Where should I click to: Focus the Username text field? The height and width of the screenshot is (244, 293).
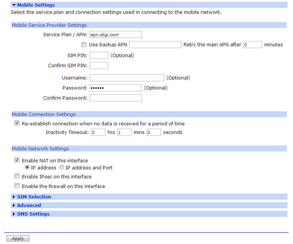coord(127,78)
